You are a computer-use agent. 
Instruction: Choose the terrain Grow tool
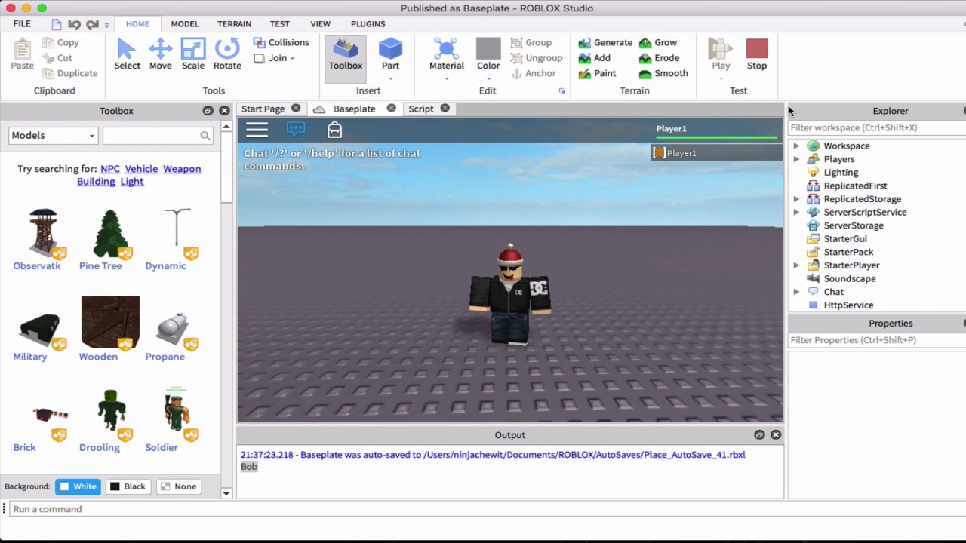pyautogui.click(x=658, y=43)
